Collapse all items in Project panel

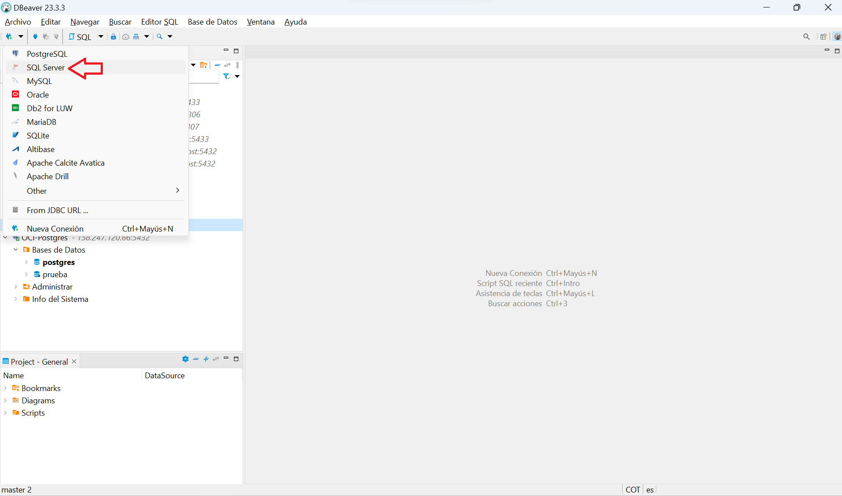(196, 359)
